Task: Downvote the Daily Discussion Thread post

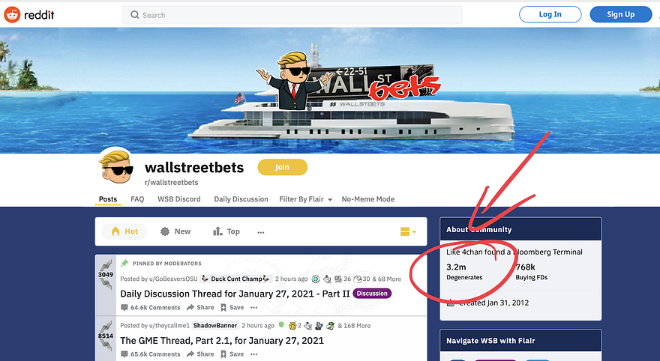Action: (x=106, y=284)
